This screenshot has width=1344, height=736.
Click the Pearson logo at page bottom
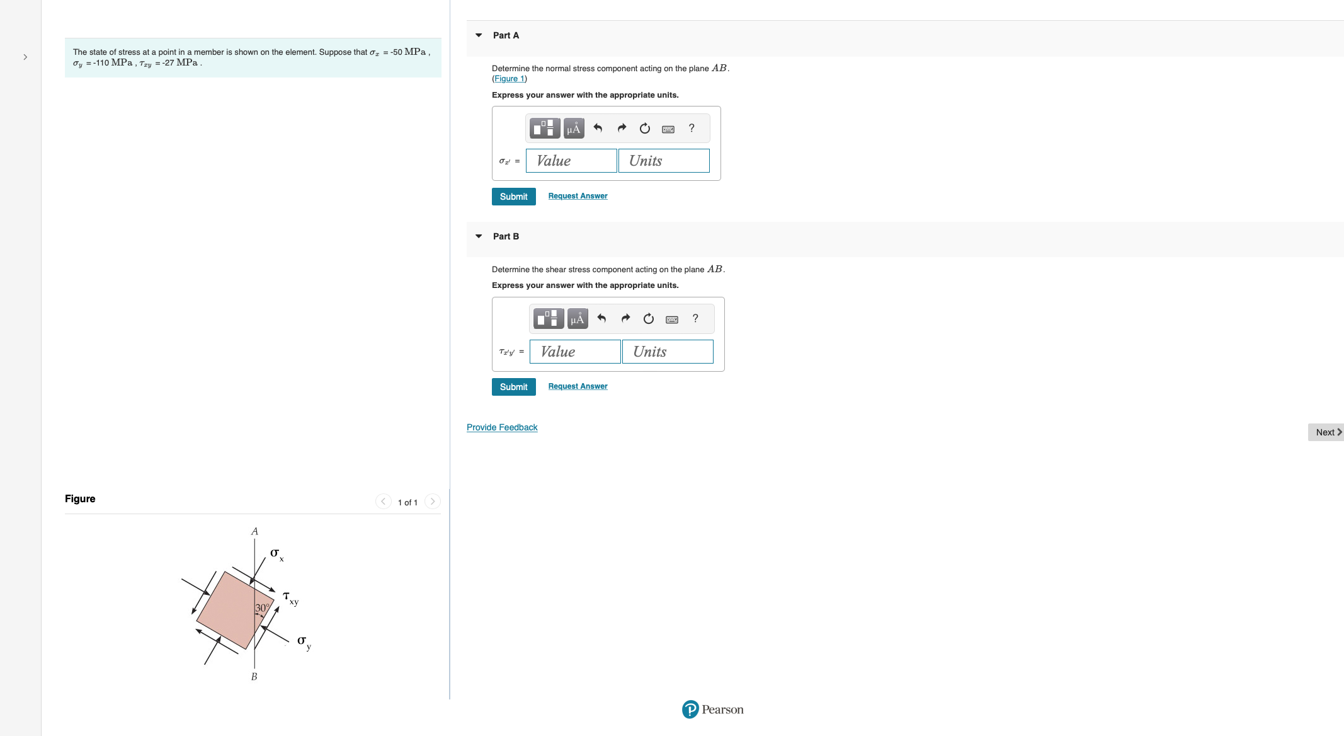tap(712, 710)
